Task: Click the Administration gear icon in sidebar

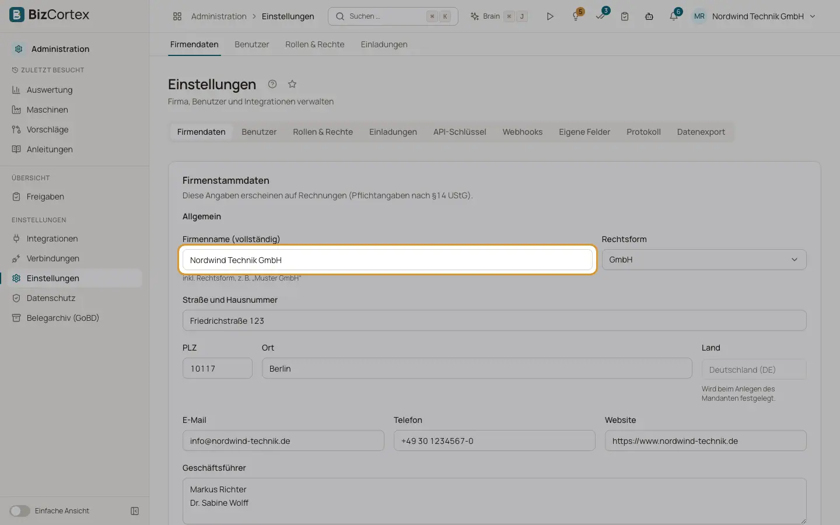Action: tap(19, 49)
